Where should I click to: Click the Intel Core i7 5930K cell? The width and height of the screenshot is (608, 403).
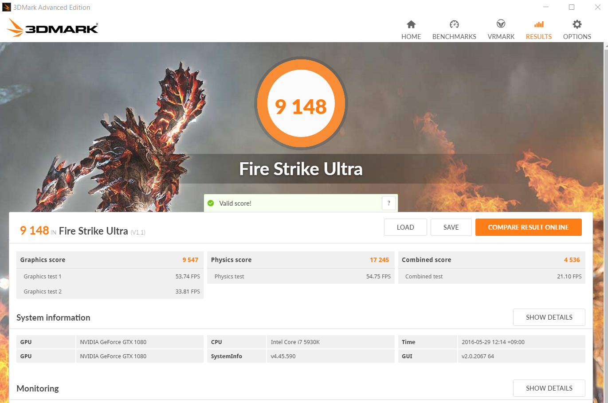tap(330, 342)
